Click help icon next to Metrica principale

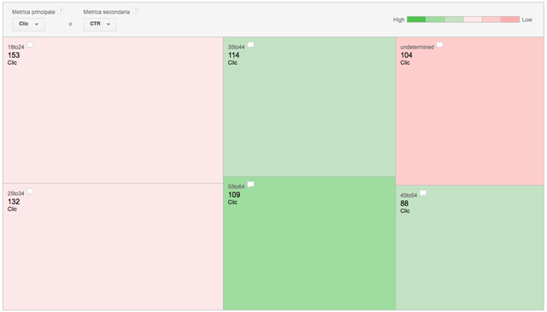click(x=61, y=11)
